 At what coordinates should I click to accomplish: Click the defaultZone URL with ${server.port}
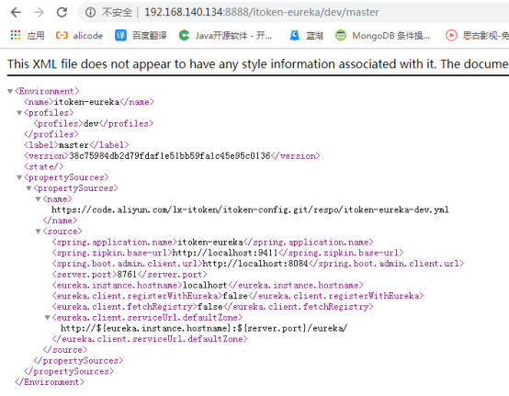[204, 329]
